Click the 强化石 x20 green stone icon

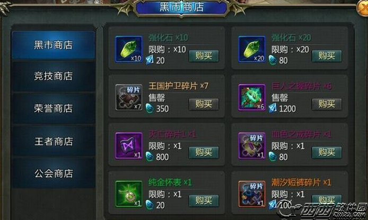point(251,49)
